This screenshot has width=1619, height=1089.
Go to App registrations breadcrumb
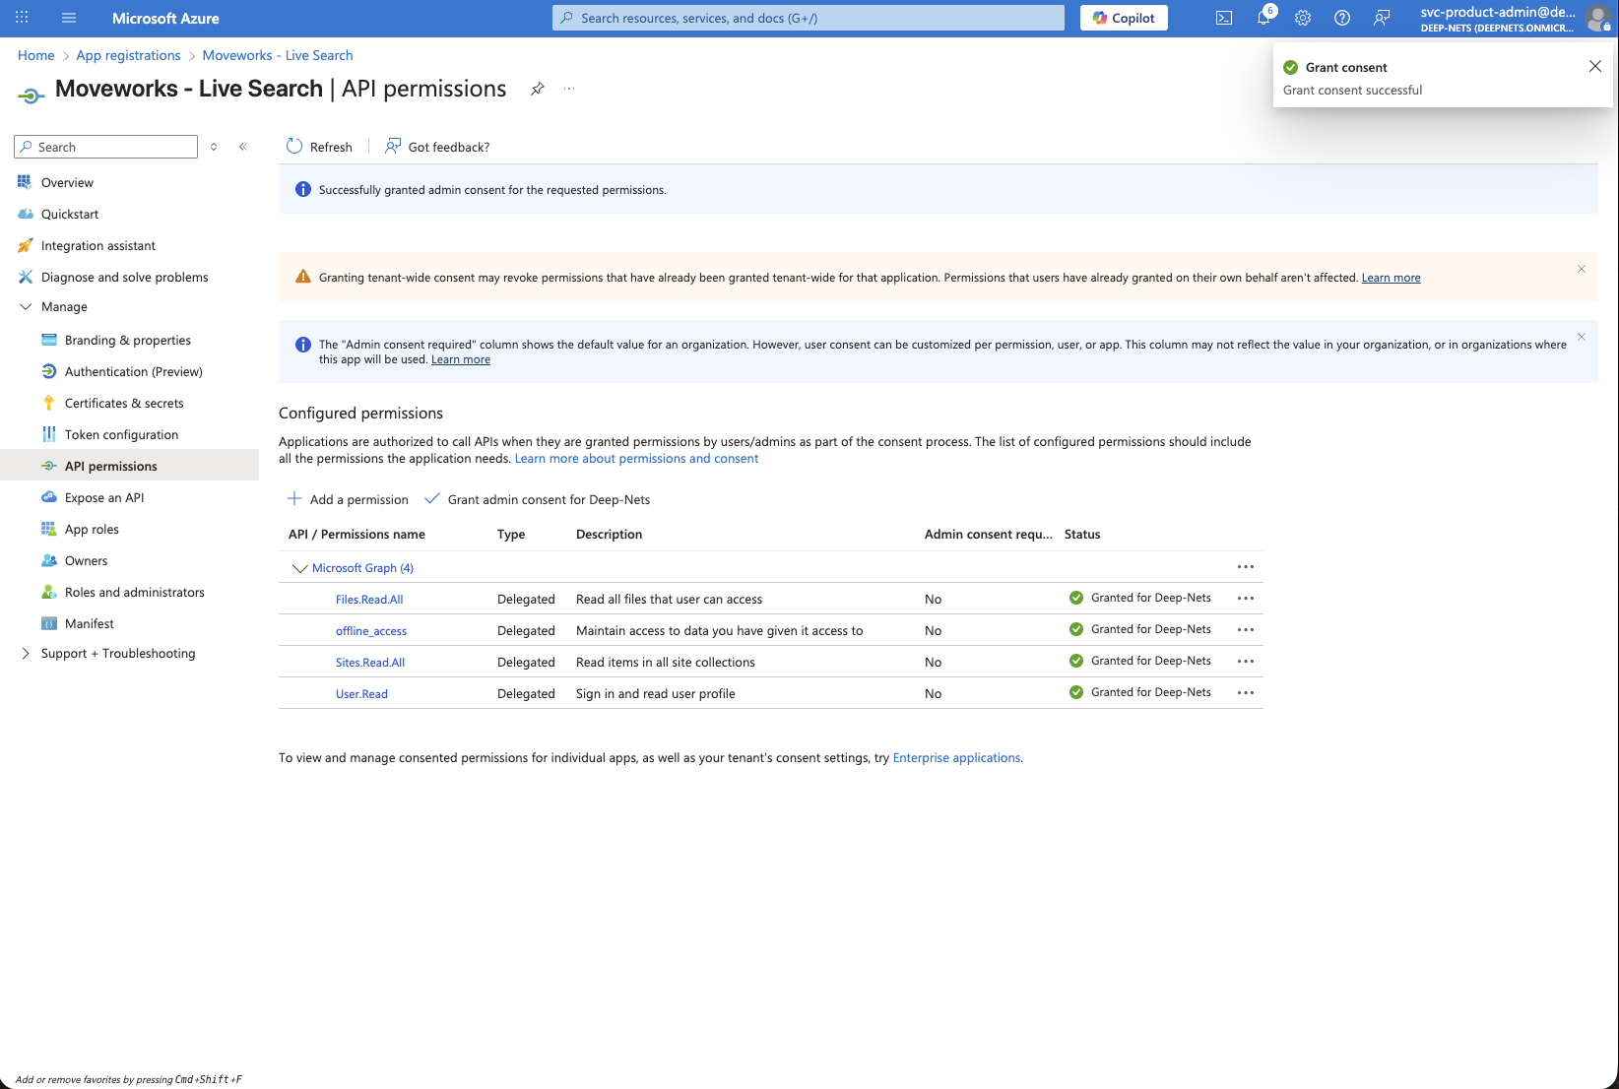tap(128, 55)
